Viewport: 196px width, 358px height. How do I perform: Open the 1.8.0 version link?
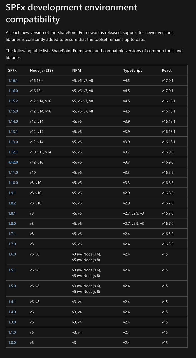(12, 224)
